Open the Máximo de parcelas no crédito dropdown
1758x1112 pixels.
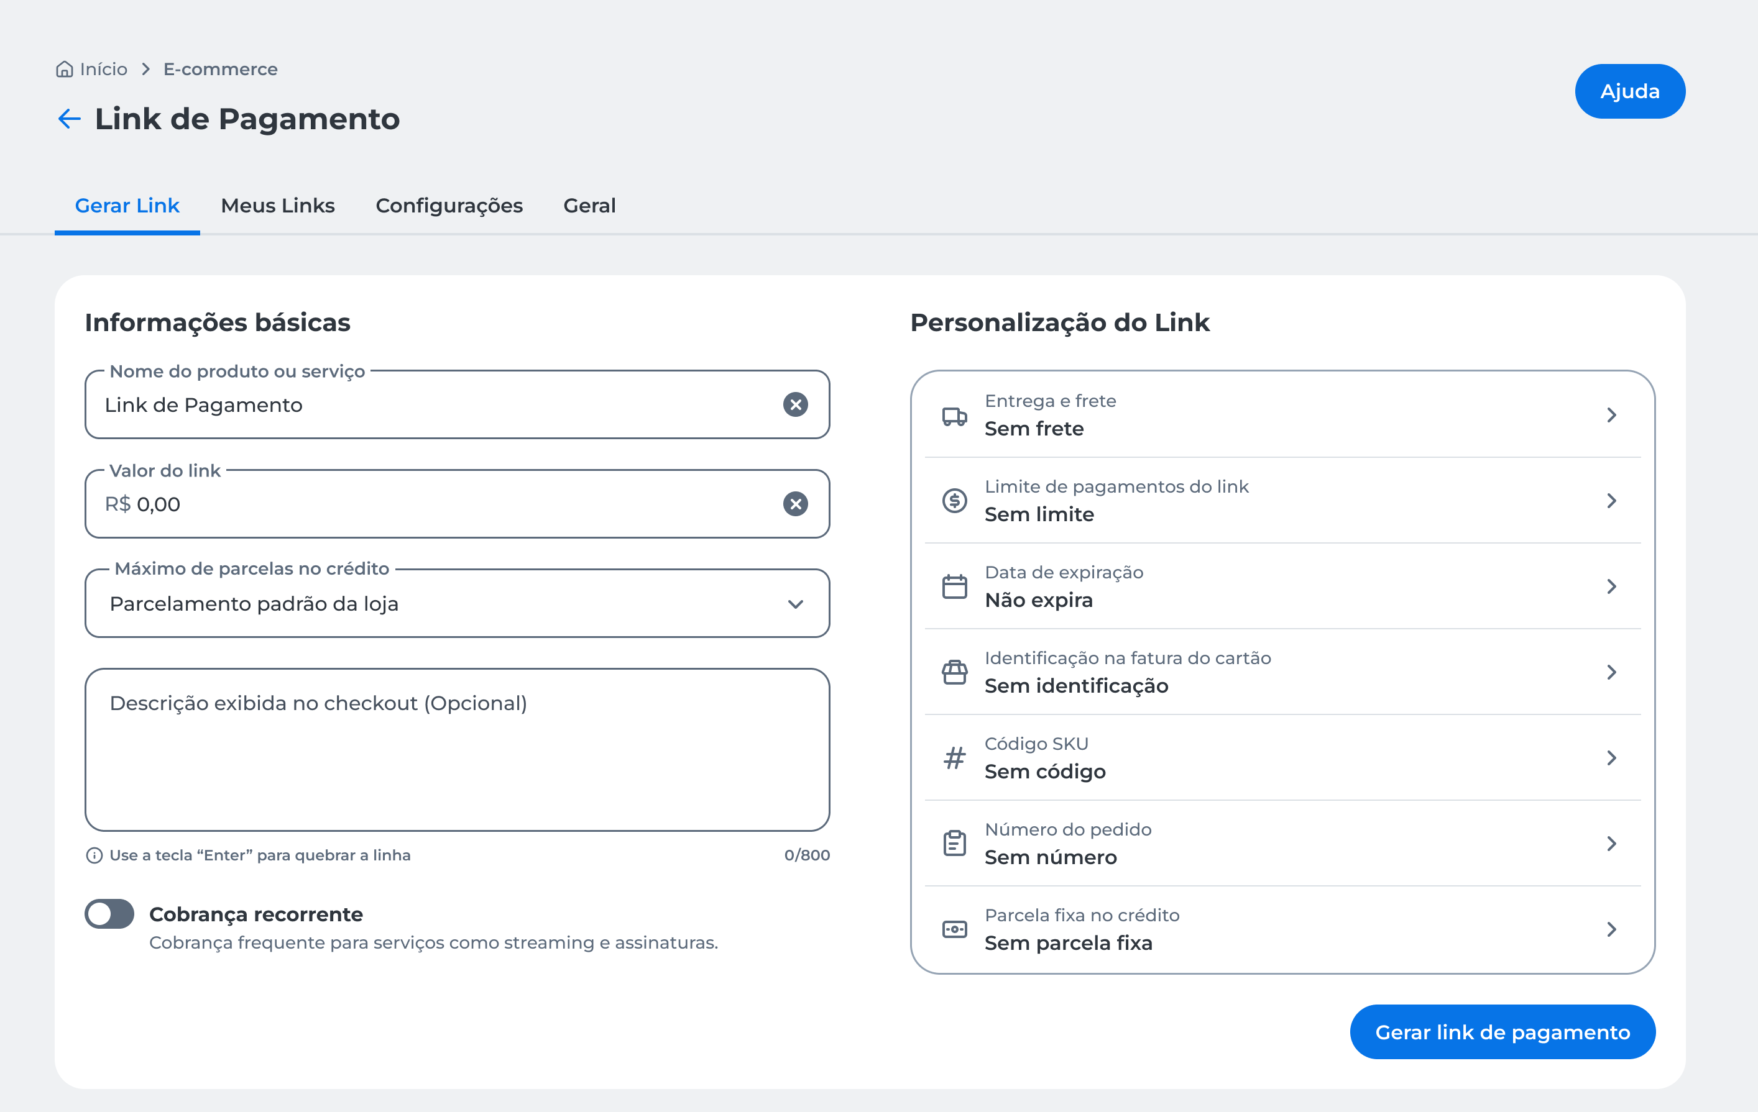point(457,603)
